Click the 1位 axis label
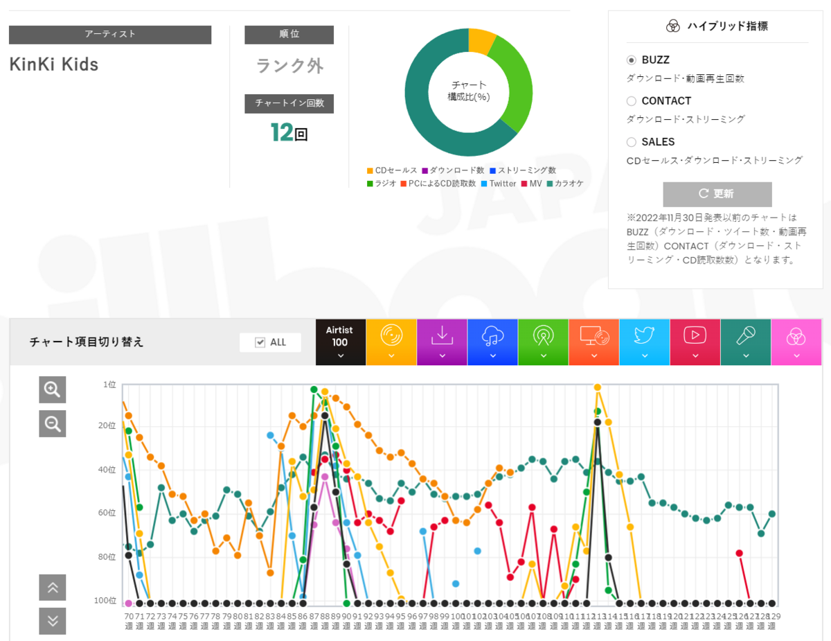This screenshot has width=831, height=641. pos(110,384)
